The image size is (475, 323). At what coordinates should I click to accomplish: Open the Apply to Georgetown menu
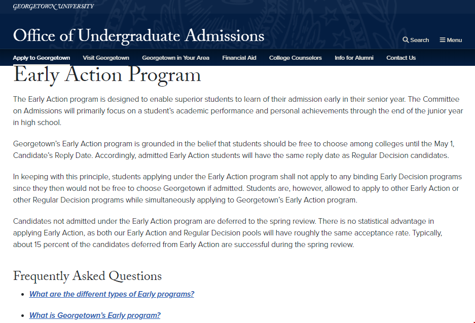click(42, 58)
